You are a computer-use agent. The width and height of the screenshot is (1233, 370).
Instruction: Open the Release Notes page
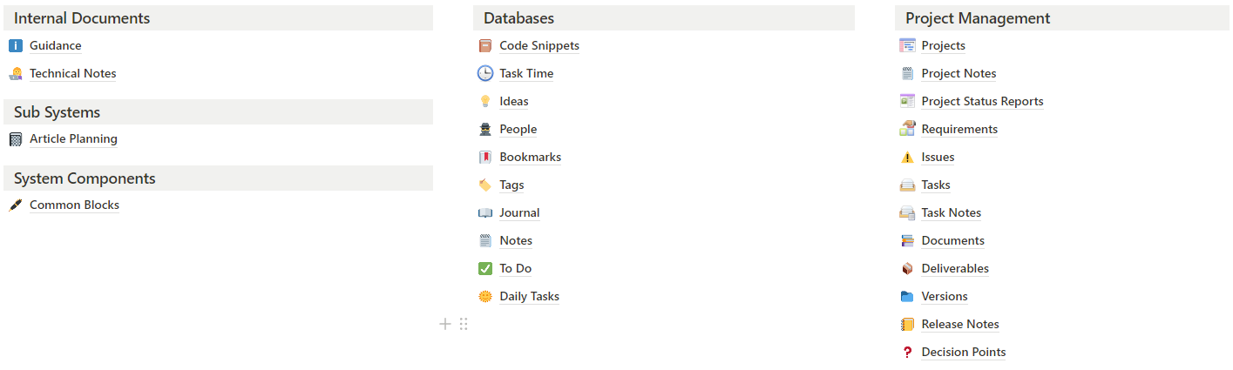[960, 324]
